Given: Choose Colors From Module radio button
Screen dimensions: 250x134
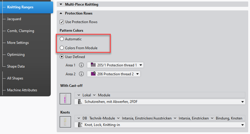Looking at the screenshot, I should pyautogui.click(x=62, y=48).
